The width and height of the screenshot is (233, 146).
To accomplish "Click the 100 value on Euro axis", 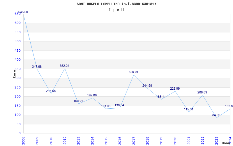I will tap(17, 115).
